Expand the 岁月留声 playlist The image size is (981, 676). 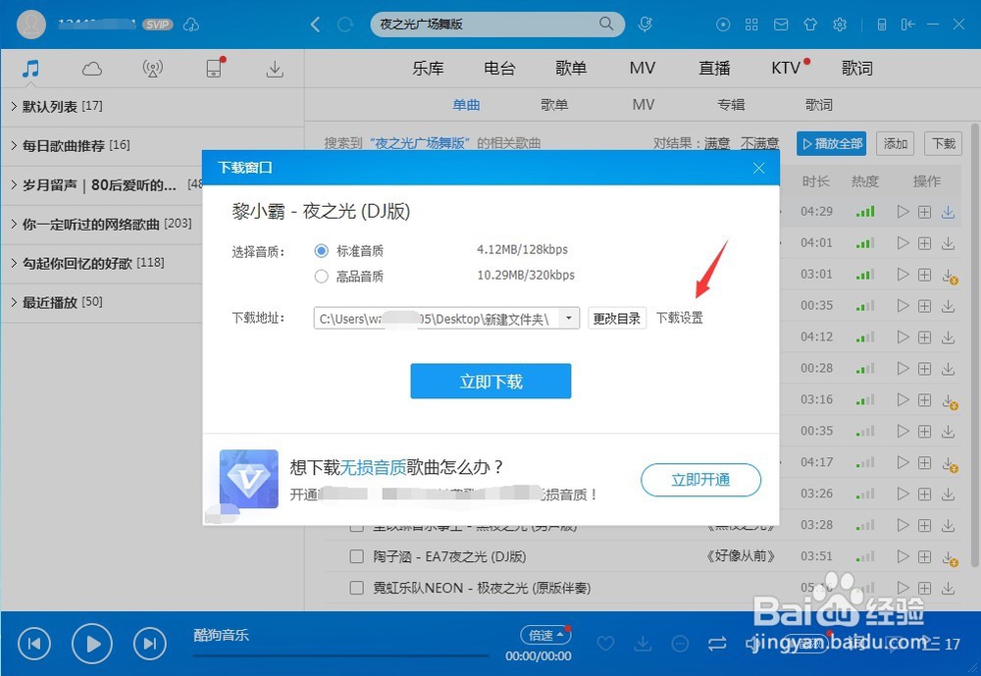pyautogui.click(x=14, y=184)
